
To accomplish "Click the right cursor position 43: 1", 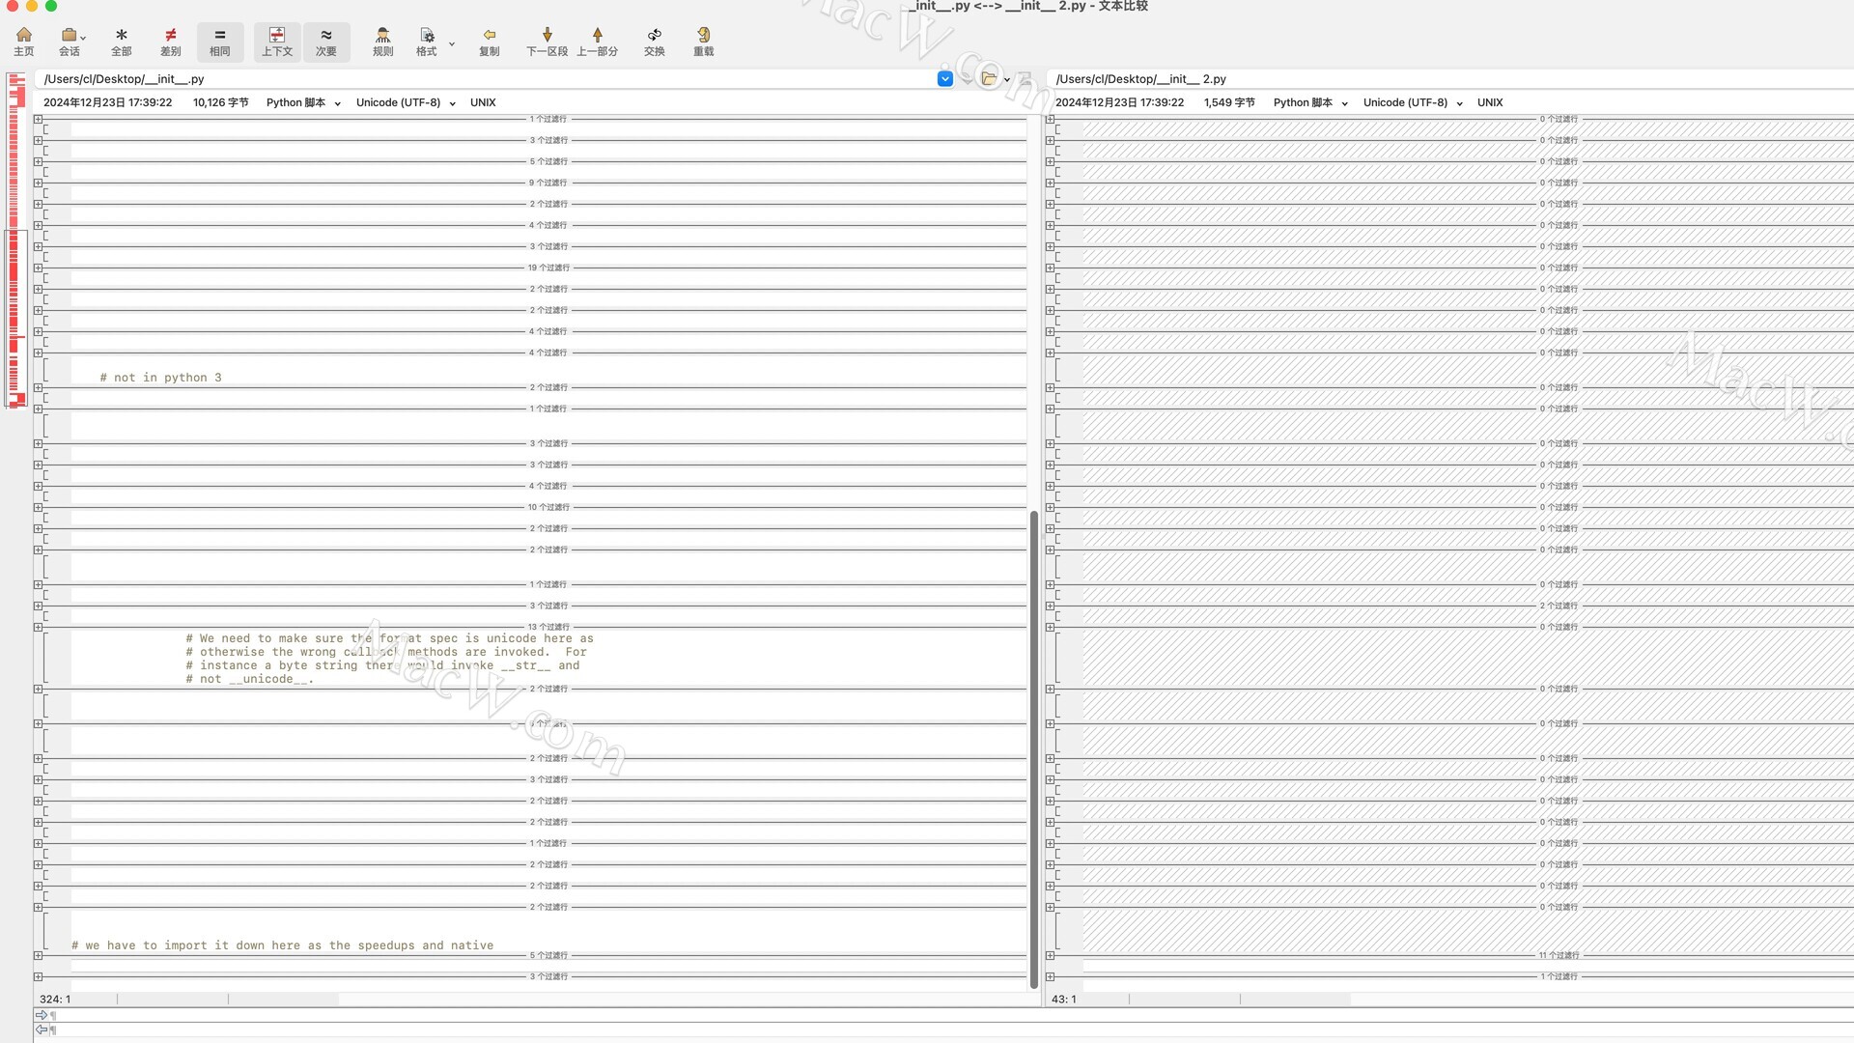I will coord(1063,1000).
